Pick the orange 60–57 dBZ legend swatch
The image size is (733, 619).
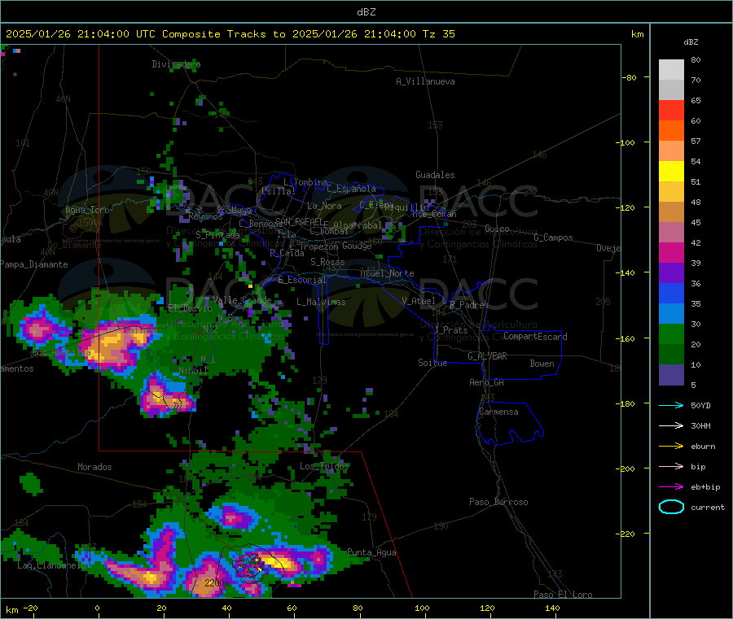pos(671,131)
